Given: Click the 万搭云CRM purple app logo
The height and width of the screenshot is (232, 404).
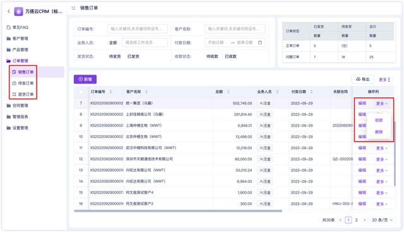Looking at the screenshot, I should pyautogui.click(x=18, y=11).
